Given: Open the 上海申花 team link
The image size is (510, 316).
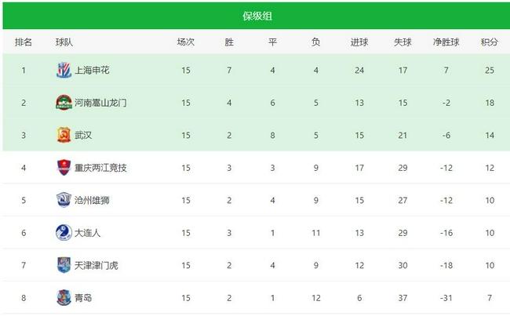Looking at the screenshot, I should point(92,71).
